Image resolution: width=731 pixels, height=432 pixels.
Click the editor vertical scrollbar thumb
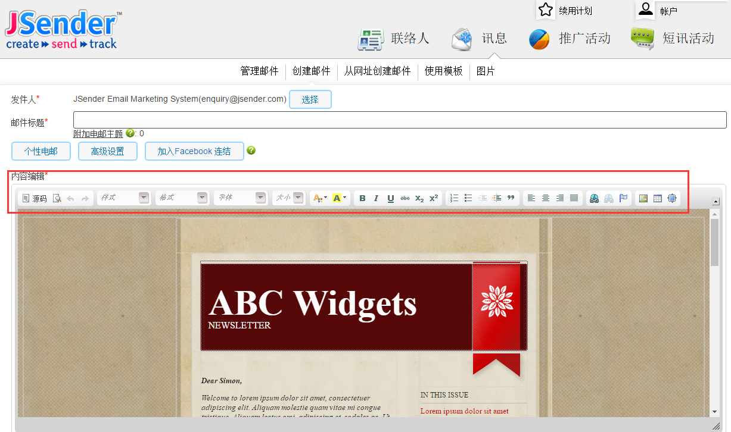(714, 242)
